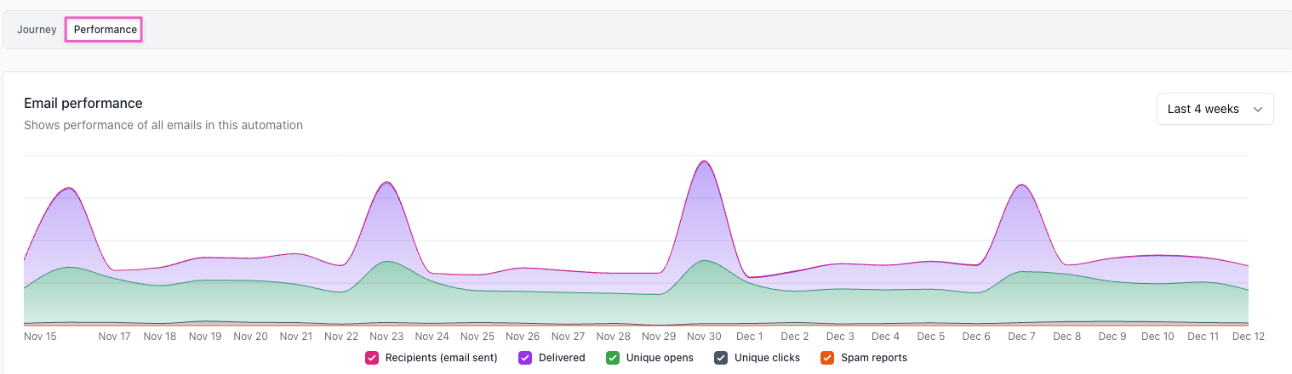Click the Email performance heading
Screen dimensions: 1292x374
[x=83, y=103]
